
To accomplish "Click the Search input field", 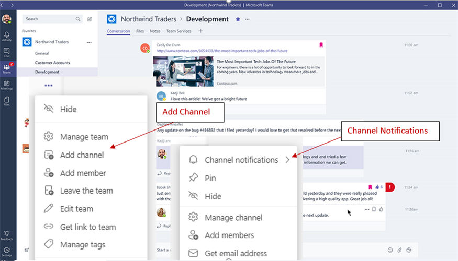I will pos(49,19).
